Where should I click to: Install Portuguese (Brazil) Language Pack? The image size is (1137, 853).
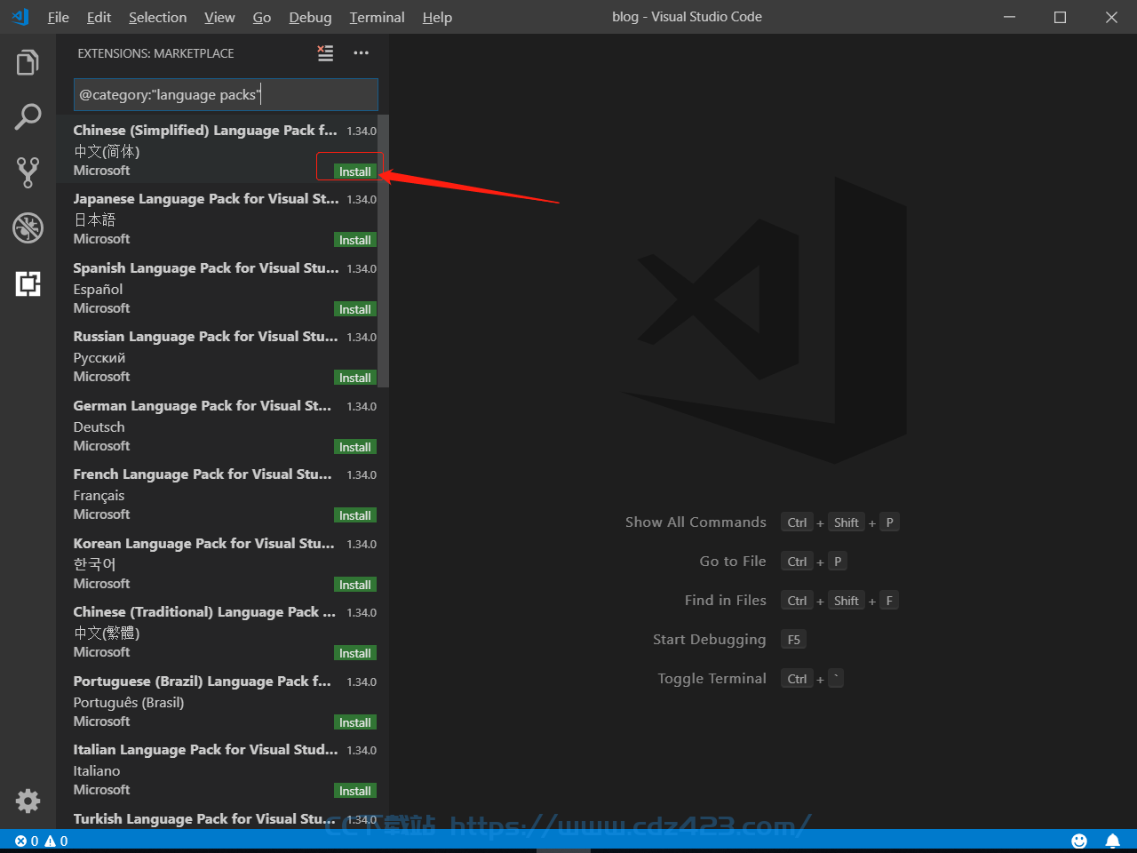(x=355, y=722)
